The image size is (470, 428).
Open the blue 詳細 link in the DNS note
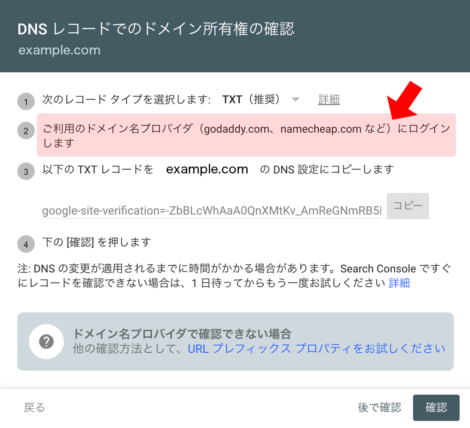pyautogui.click(x=399, y=283)
